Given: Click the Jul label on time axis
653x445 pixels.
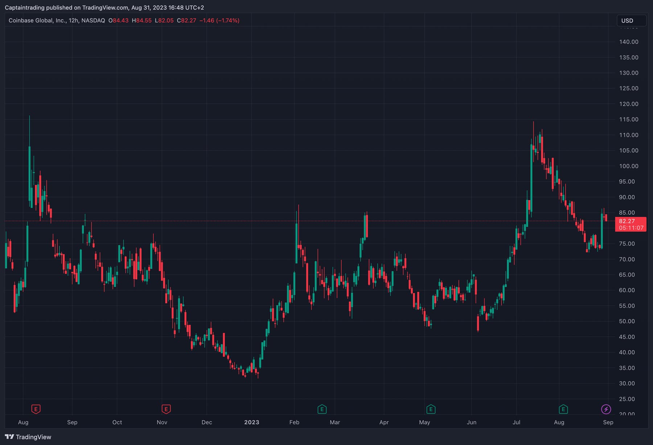Looking at the screenshot, I should (x=516, y=422).
